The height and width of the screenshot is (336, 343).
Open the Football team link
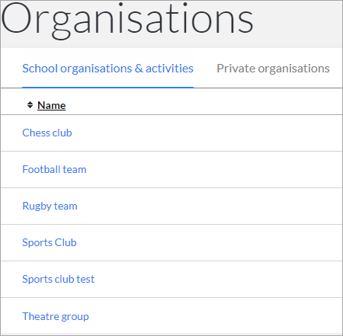tap(54, 169)
